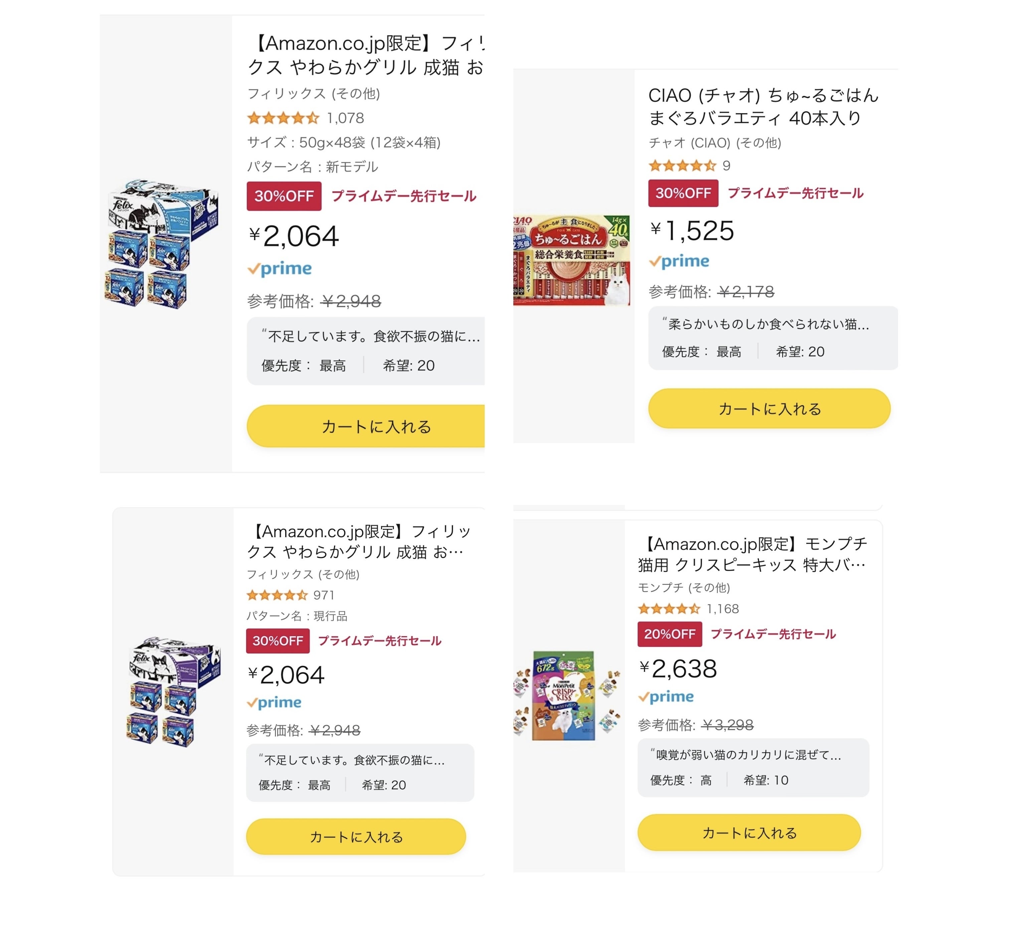Add the 現行品 Felix item to cart
Screen dimensions: 1012x925
pos(356,837)
